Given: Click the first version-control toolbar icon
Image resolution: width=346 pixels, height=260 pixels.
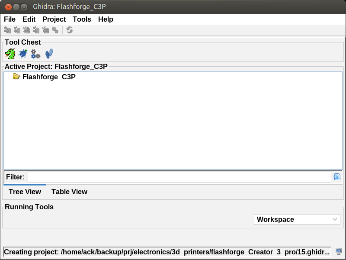Looking at the screenshot, I should 7,30.
